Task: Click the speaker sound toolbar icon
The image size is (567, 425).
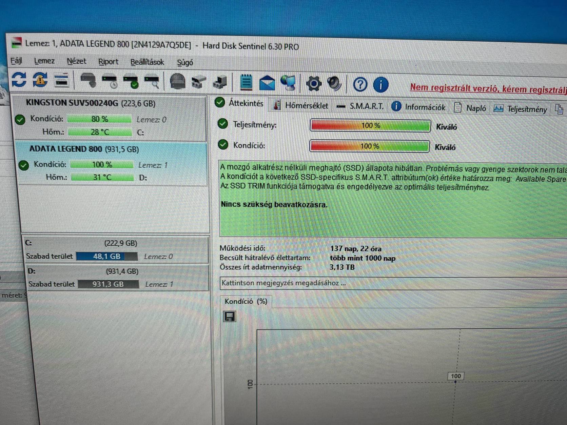Action: tap(334, 84)
